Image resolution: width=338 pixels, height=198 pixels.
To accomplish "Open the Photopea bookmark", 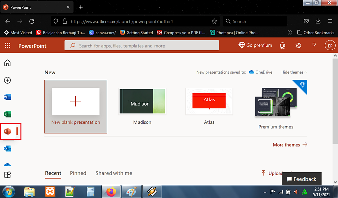I will tap(234, 33).
